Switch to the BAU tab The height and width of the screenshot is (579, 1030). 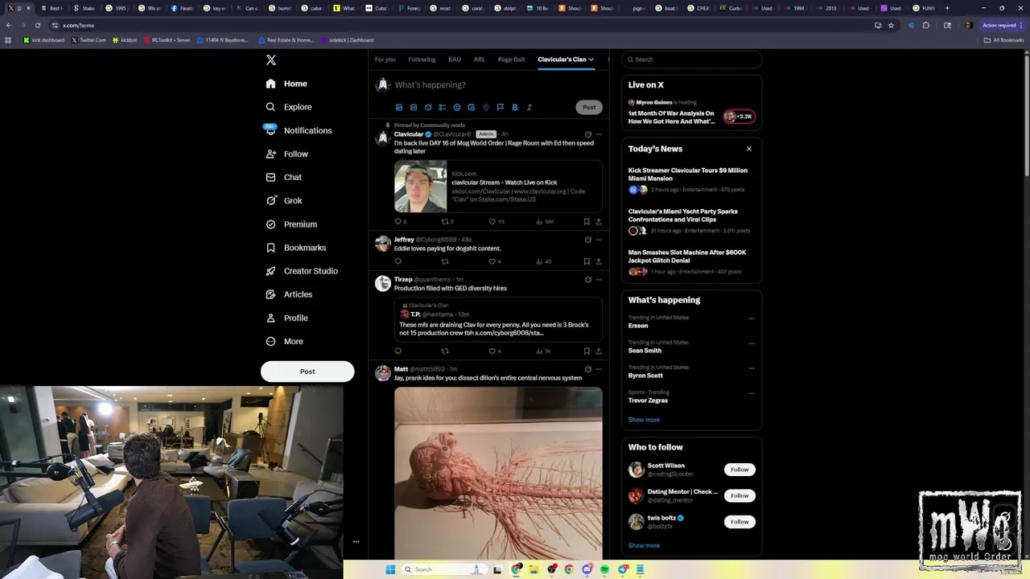[x=455, y=60]
